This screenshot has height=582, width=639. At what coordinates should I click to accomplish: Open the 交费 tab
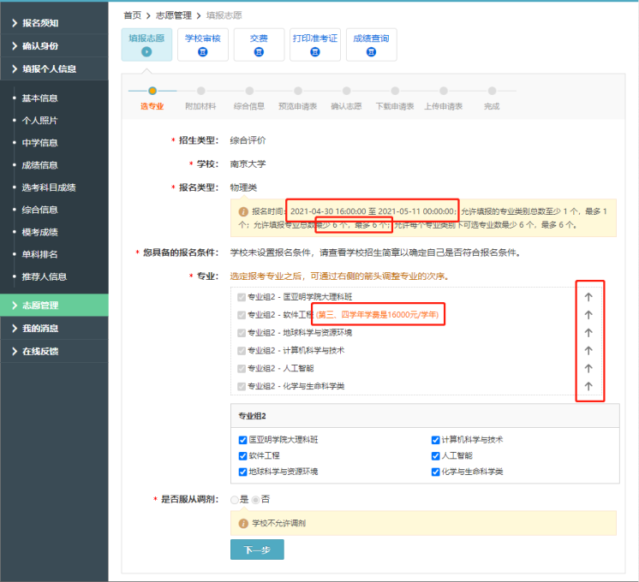tap(259, 45)
